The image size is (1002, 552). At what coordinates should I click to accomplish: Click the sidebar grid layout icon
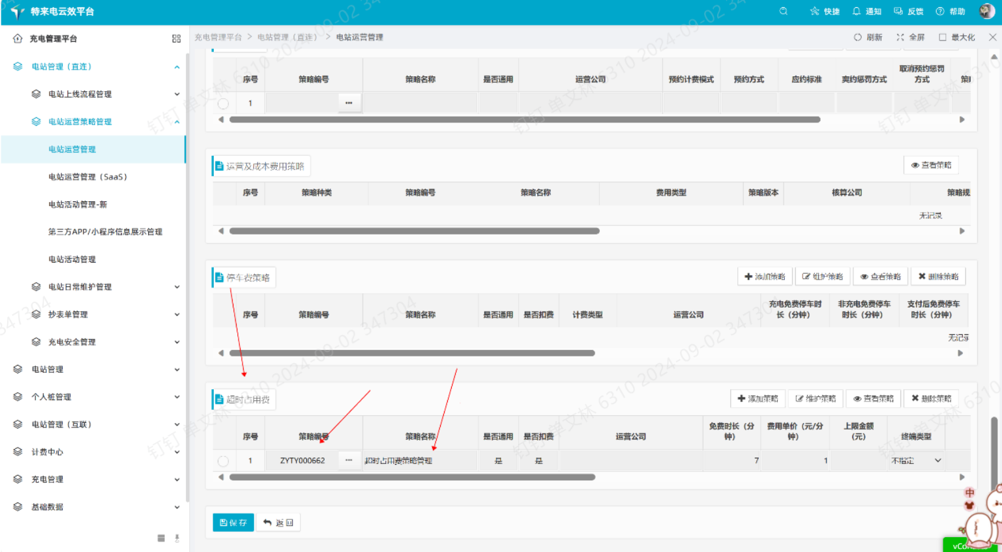(x=176, y=39)
